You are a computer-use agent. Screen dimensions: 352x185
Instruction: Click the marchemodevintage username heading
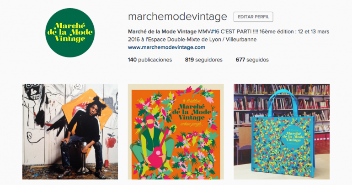tap(177, 16)
